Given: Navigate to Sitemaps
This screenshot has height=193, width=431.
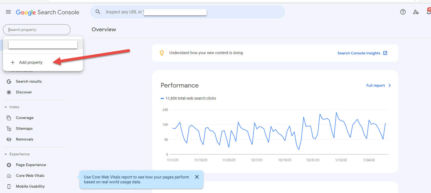Looking at the screenshot, I should click(x=24, y=128).
